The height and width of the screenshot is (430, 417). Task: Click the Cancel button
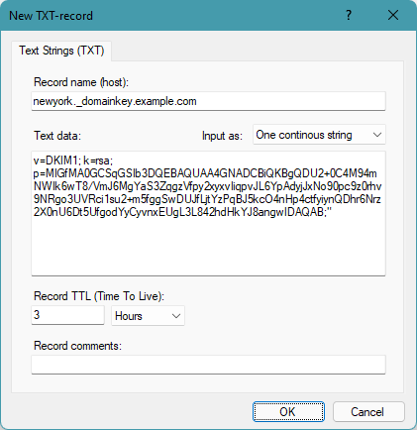click(368, 412)
